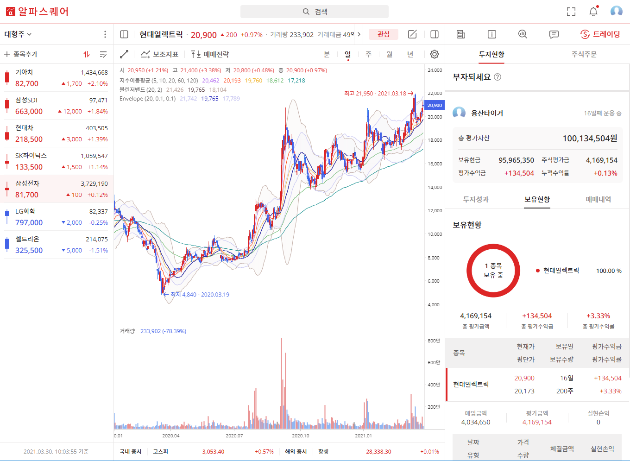
Task: Click the 거래량 volume label
Action: 127,331
